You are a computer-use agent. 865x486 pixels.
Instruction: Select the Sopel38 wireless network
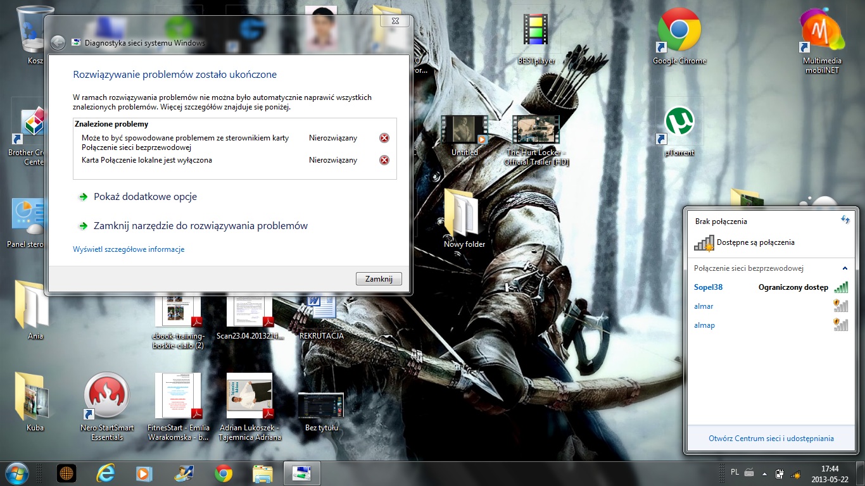pyautogui.click(x=771, y=287)
